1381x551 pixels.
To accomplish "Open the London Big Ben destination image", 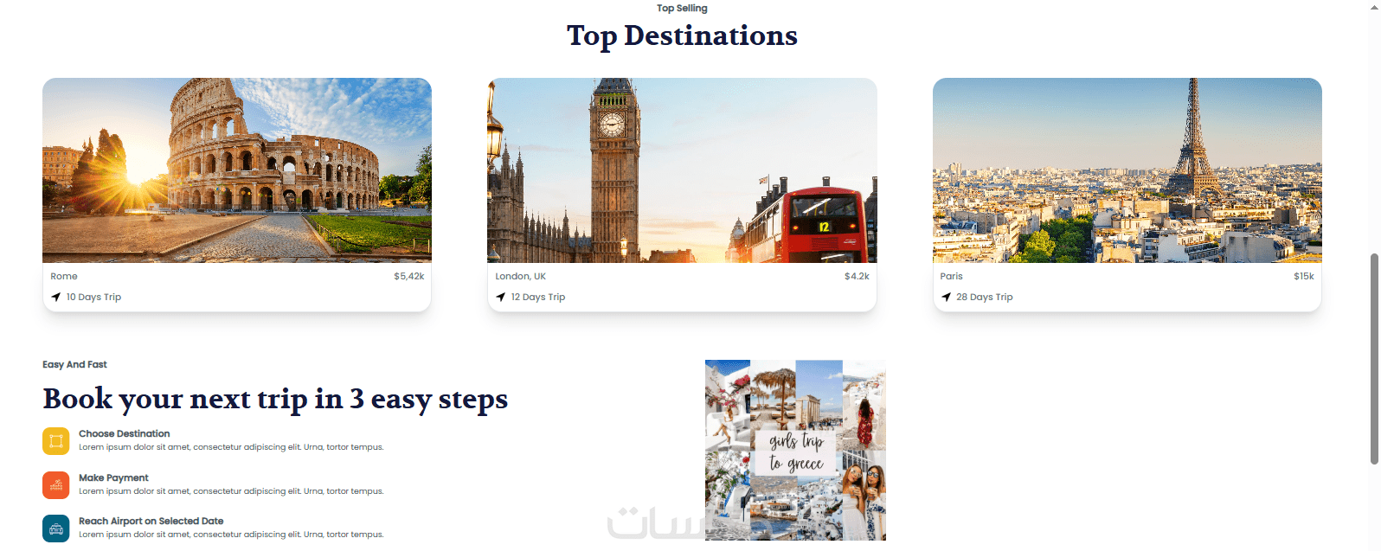I will coord(682,170).
